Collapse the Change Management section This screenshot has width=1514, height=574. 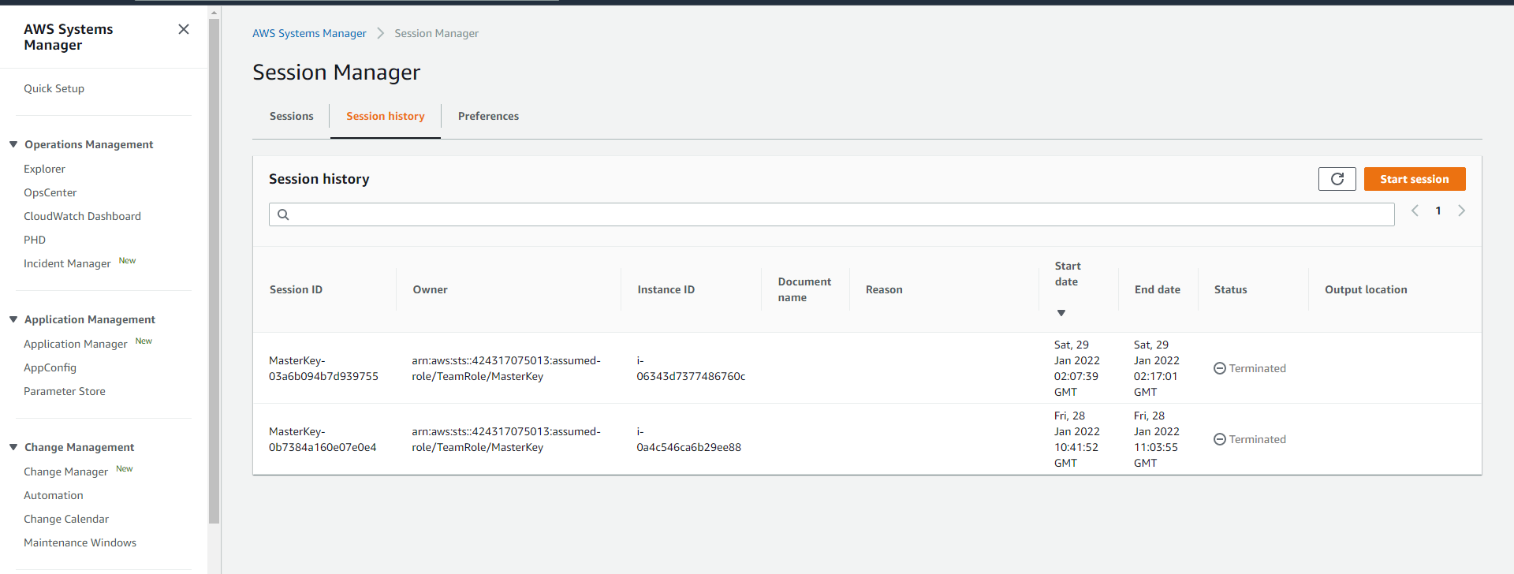(x=13, y=447)
